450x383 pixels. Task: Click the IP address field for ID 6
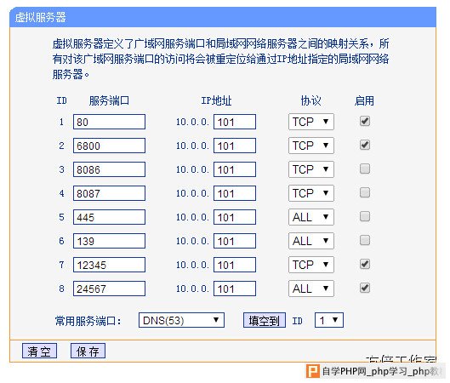point(235,241)
